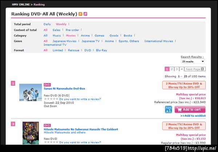The height and width of the screenshot is (152, 218).
Task: Go to results page 2
Action: pos(172,69)
